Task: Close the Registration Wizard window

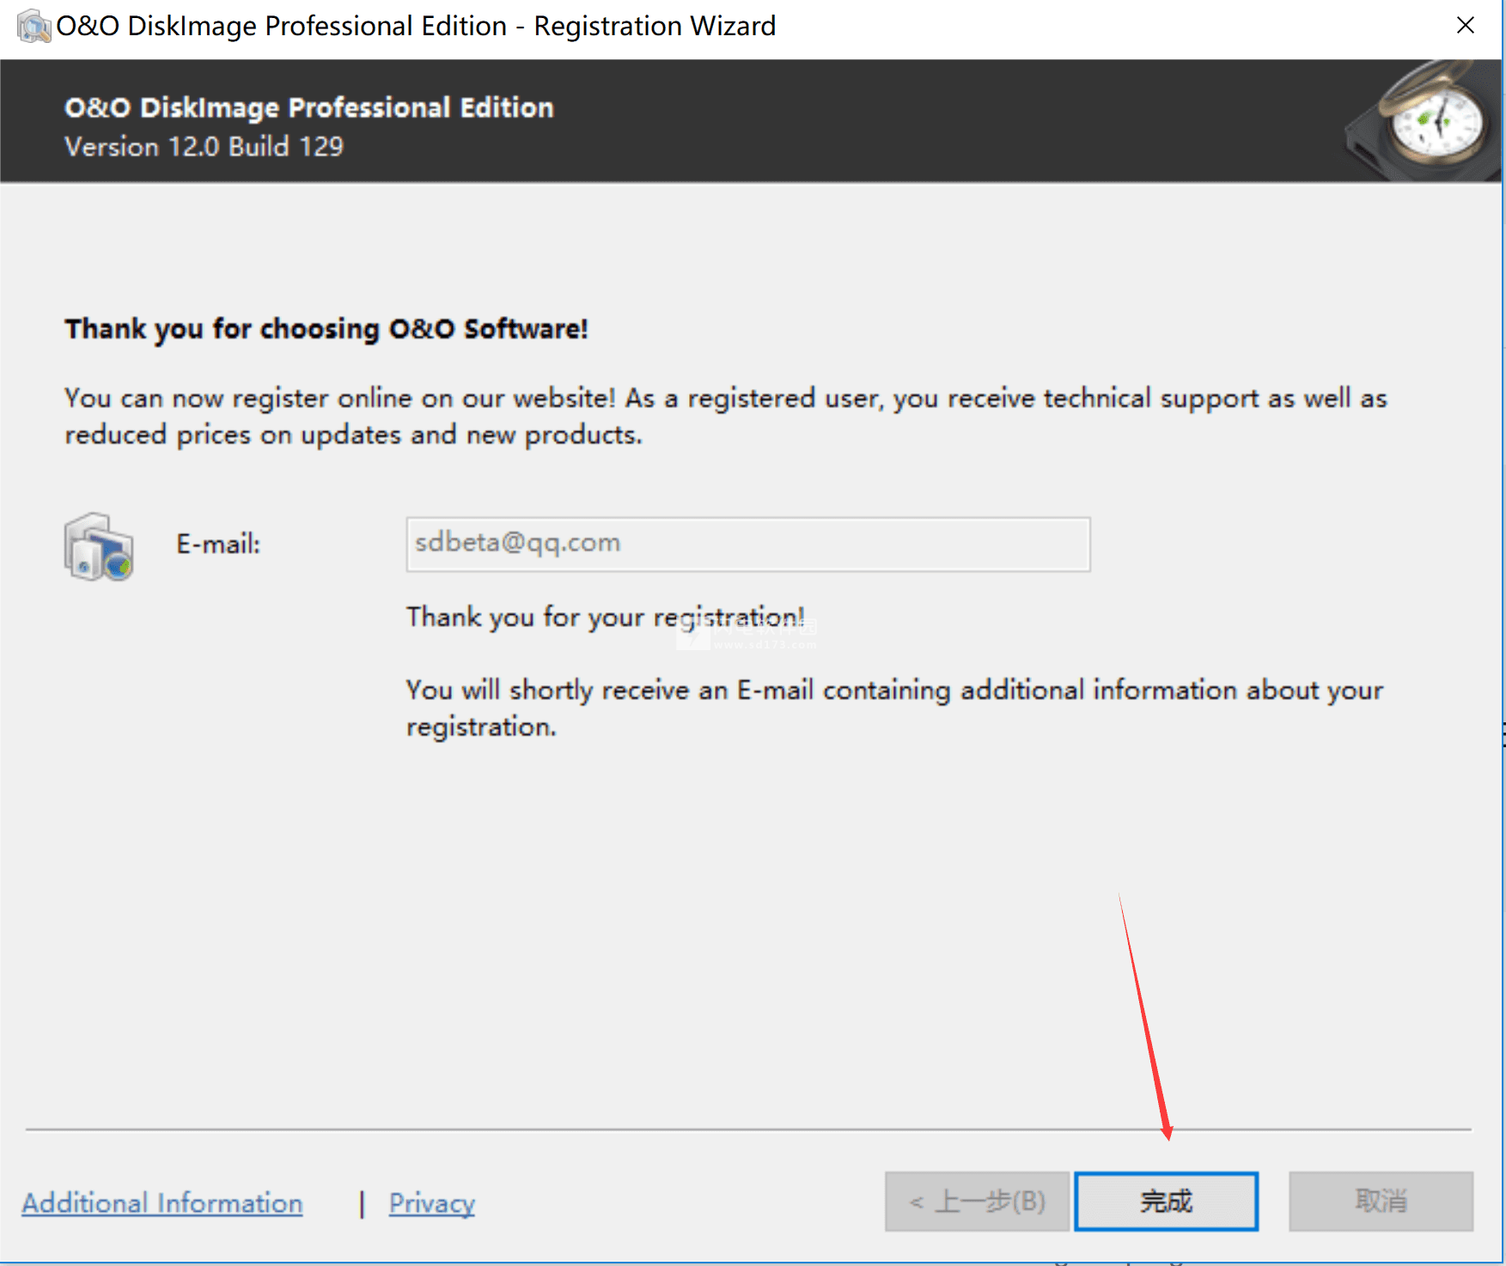Action: tap(1466, 26)
